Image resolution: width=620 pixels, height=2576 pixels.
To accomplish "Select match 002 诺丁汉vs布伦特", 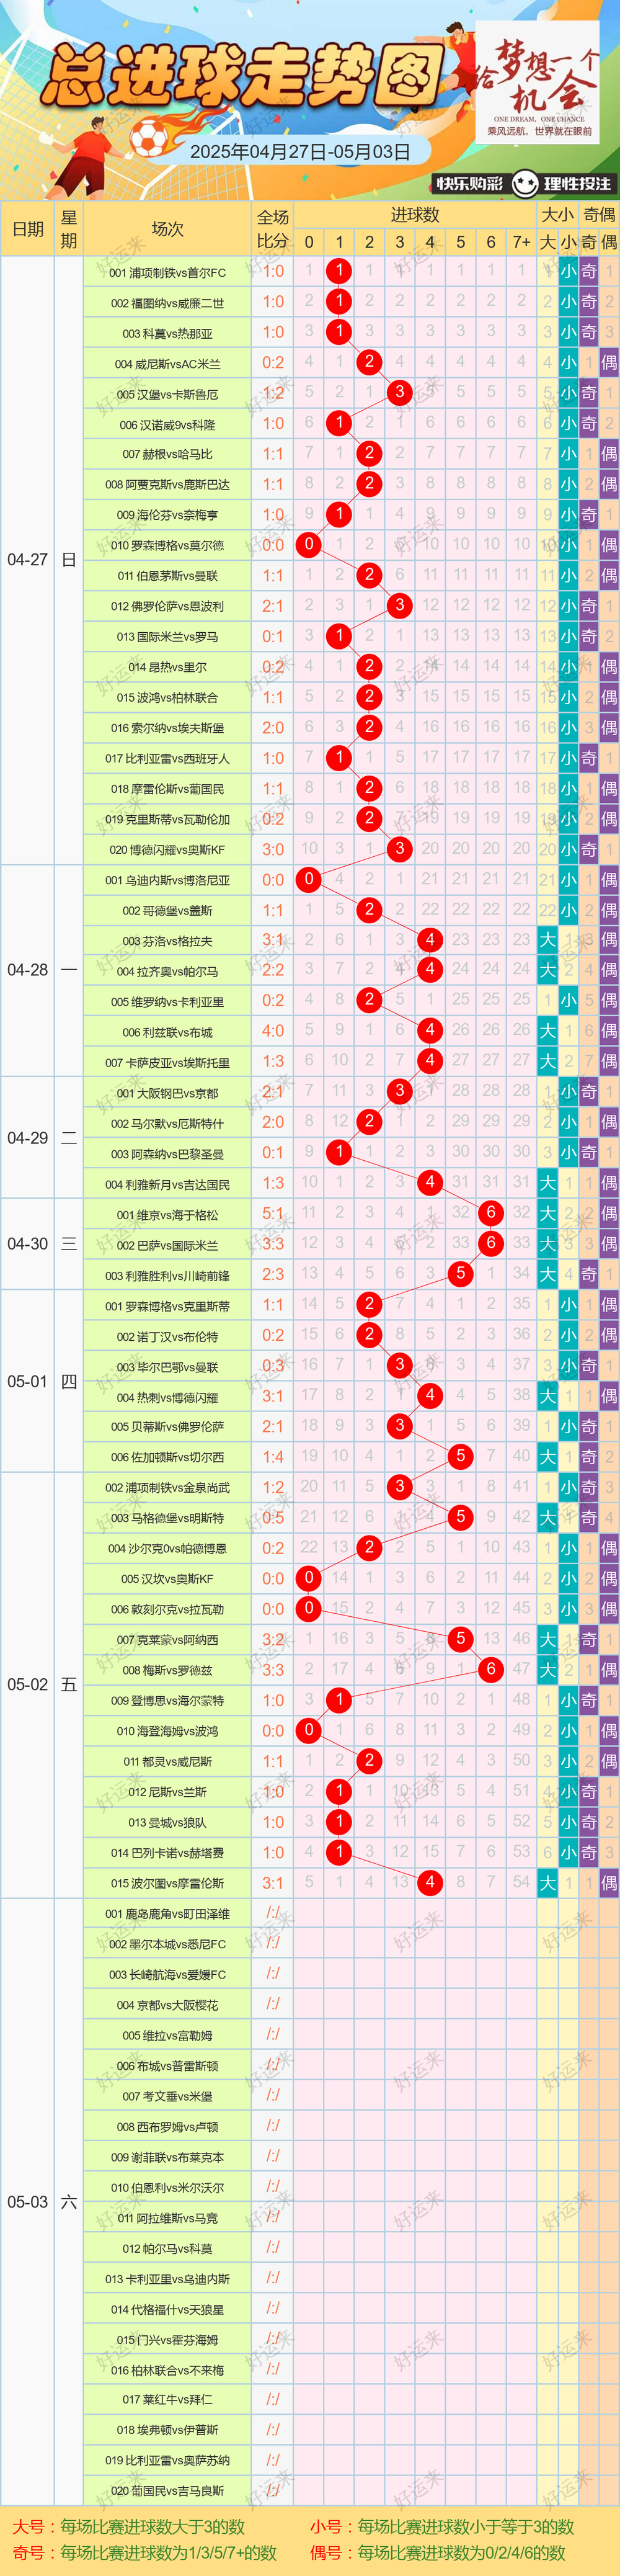I will click(x=168, y=1336).
